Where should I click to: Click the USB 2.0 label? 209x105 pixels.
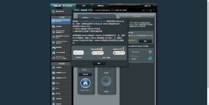coord(106,88)
